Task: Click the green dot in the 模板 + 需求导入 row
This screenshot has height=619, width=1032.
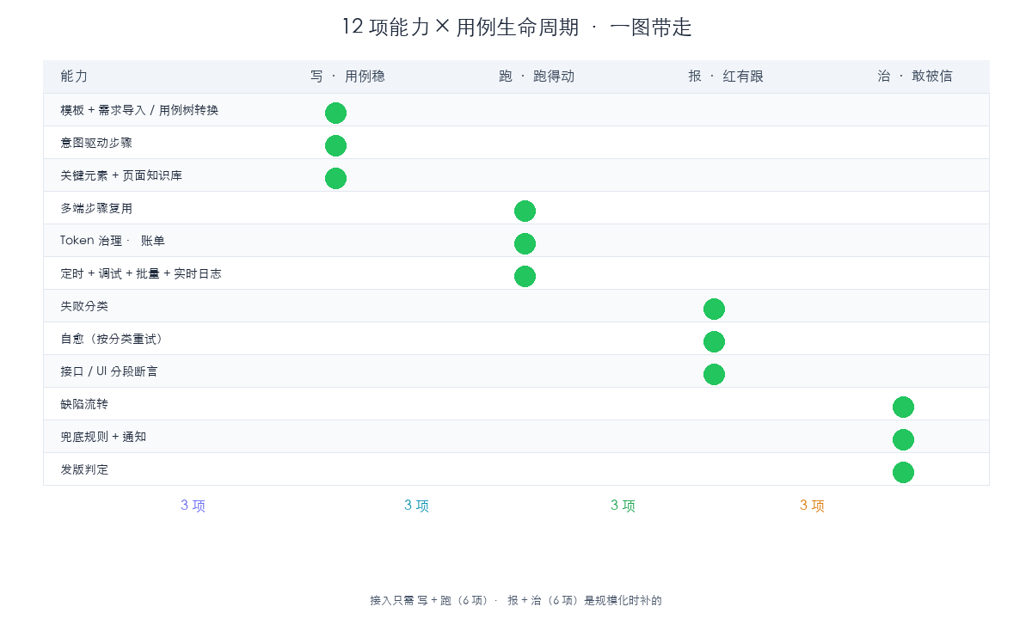Action: coord(335,113)
